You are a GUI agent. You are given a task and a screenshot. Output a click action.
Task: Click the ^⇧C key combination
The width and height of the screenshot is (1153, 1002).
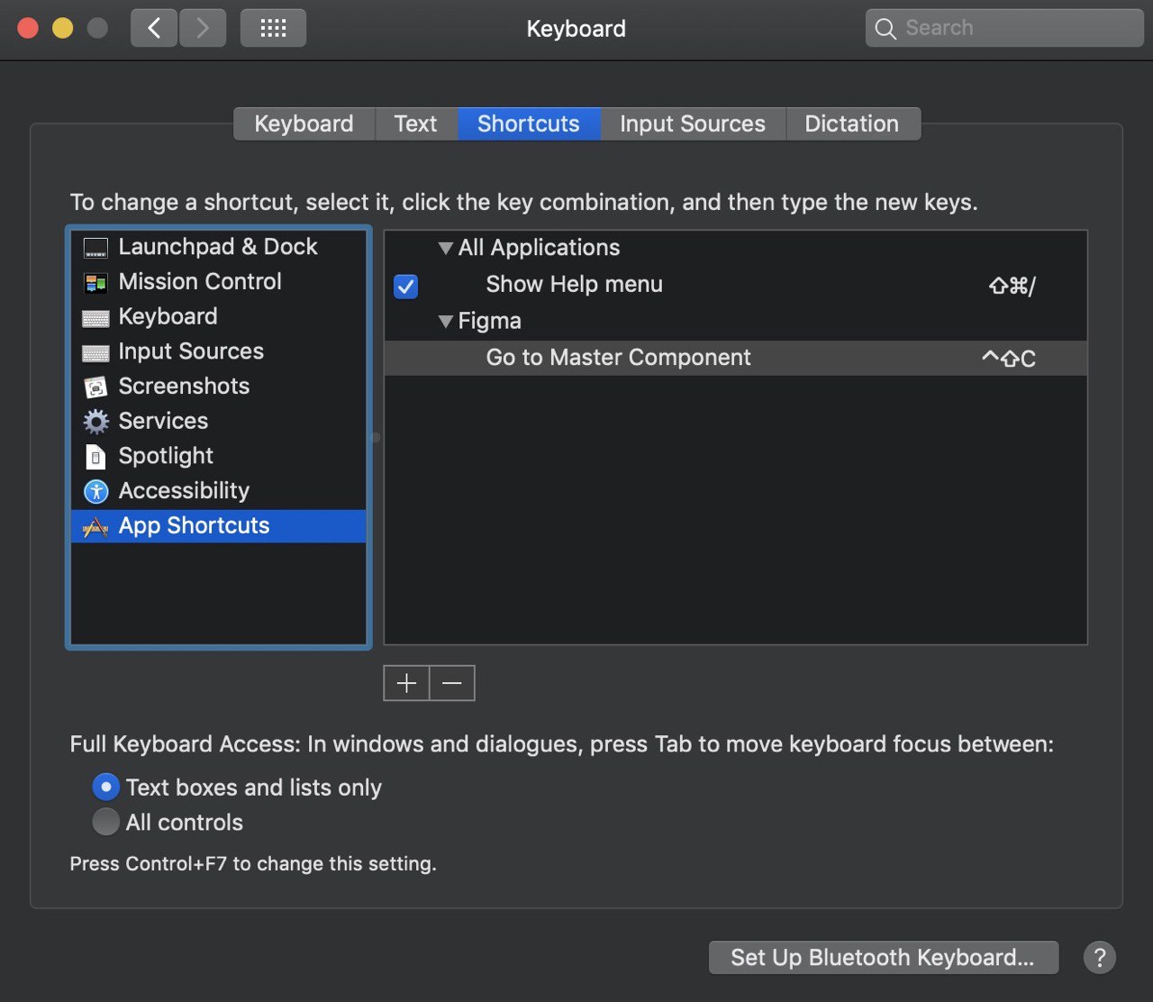[1009, 359]
